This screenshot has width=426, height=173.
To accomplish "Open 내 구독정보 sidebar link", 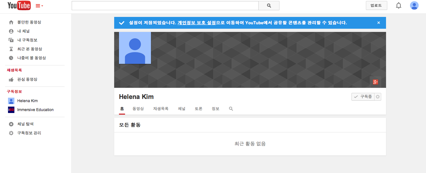I will [27, 40].
